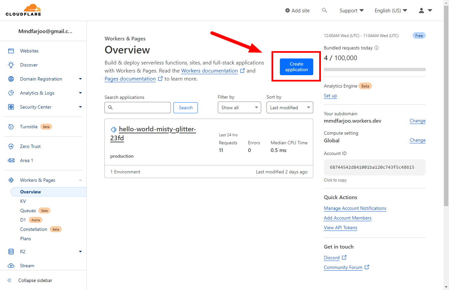
Task: Click the Domain Registration globe icon
Action: click(x=11, y=79)
